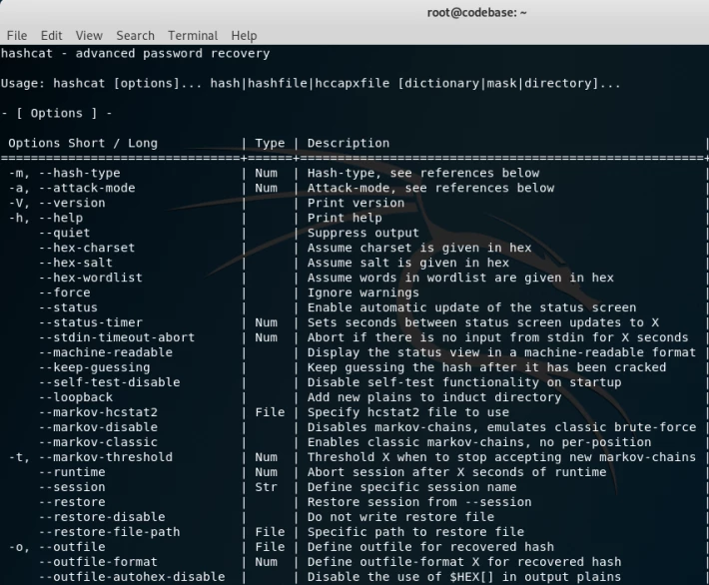
Task: Click the description 'Hash-type, see references below'
Action: coord(423,173)
